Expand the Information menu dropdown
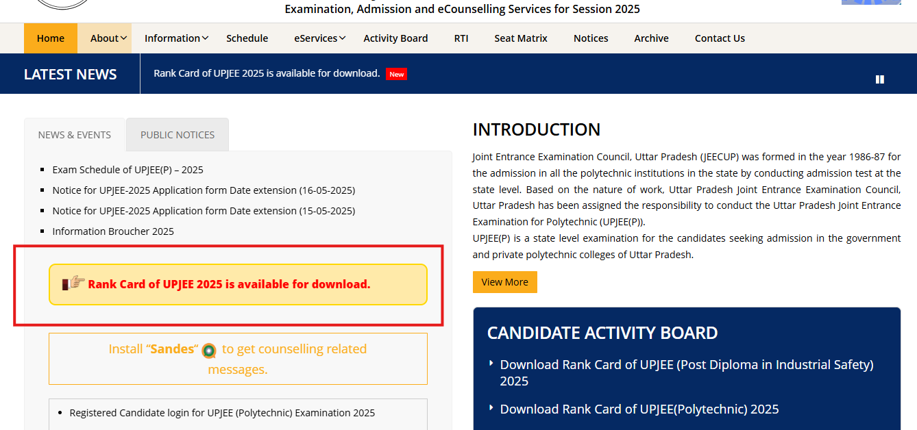Screen dimensions: 917x430 click(176, 38)
